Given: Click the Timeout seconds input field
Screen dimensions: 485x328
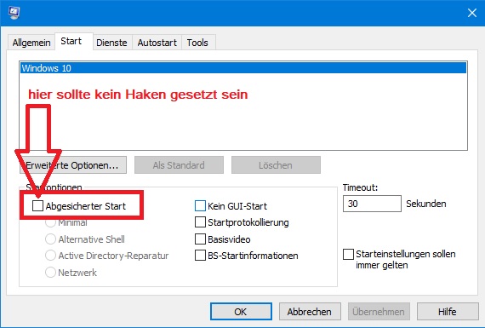Looking at the screenshot, I should pos(372,204).
